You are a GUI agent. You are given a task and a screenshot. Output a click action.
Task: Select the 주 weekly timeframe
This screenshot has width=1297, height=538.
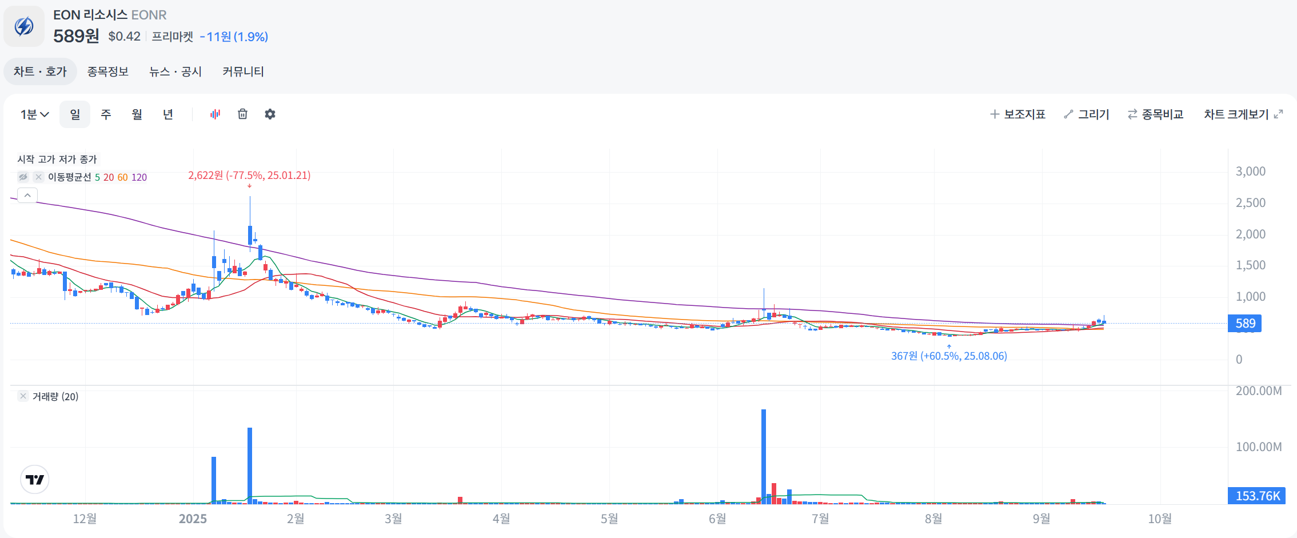click(106, 114)
